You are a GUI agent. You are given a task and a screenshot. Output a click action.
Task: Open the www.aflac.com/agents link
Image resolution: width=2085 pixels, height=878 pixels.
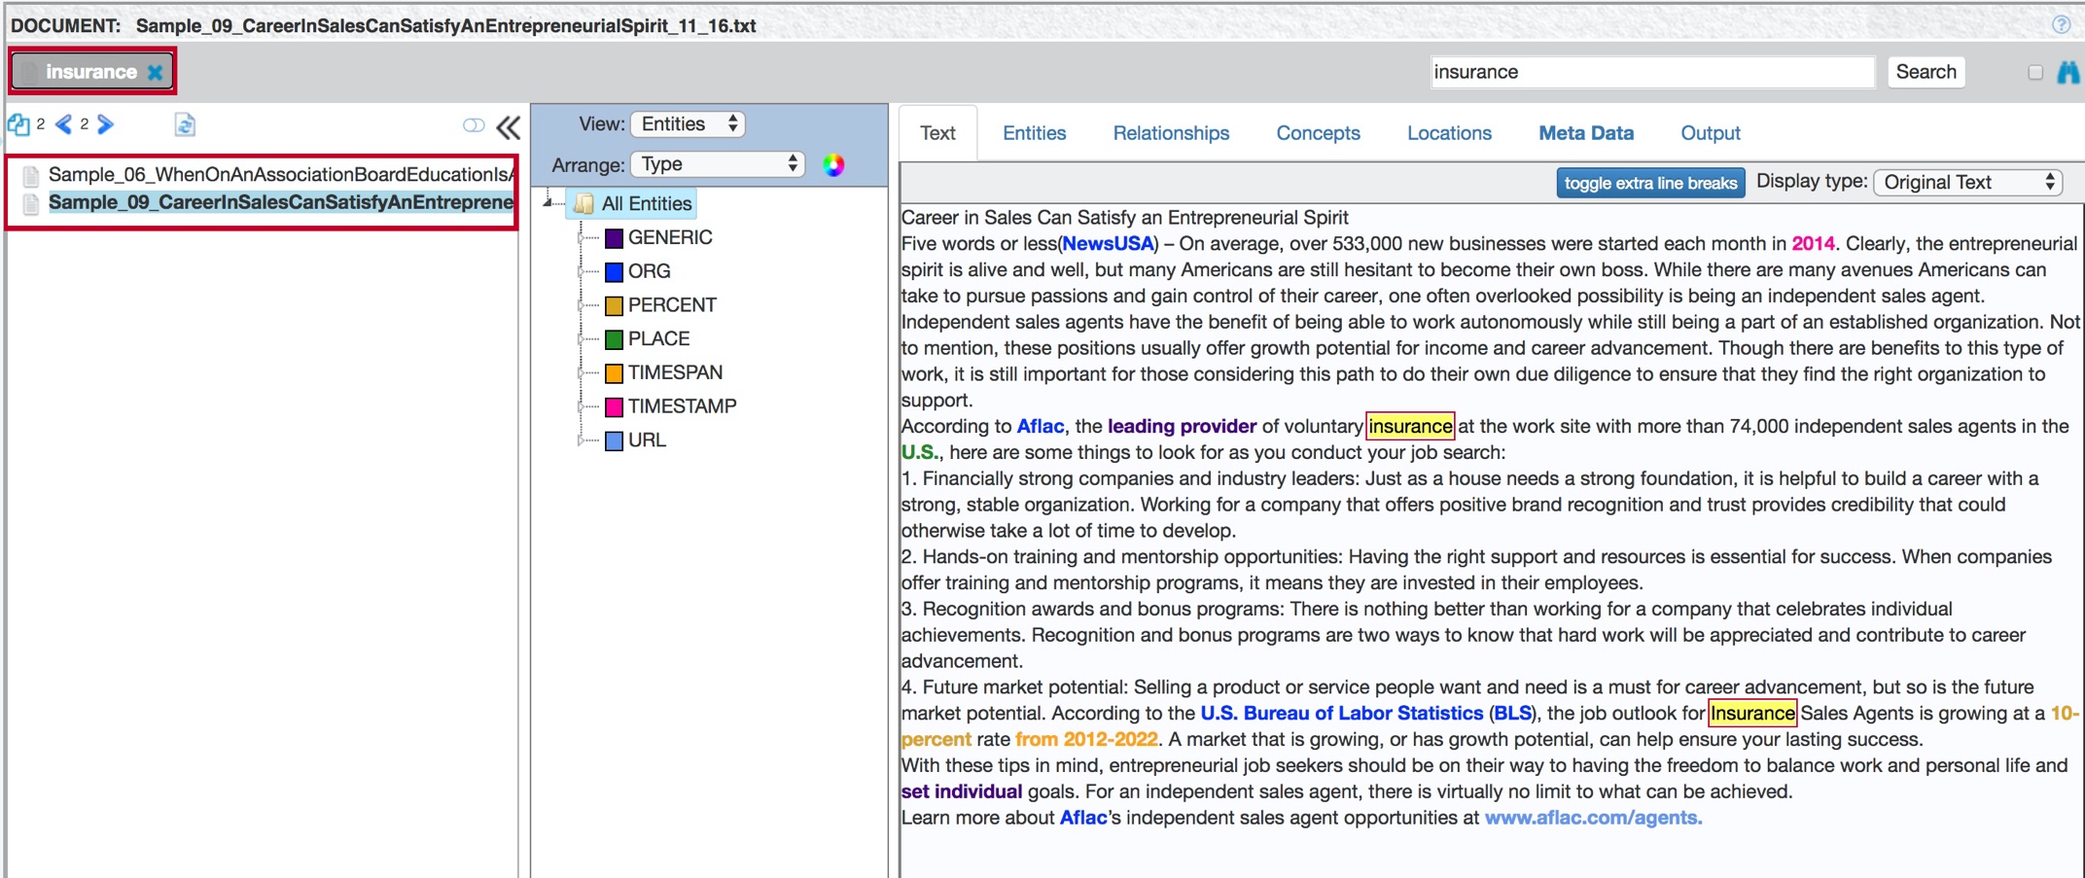1593,818
